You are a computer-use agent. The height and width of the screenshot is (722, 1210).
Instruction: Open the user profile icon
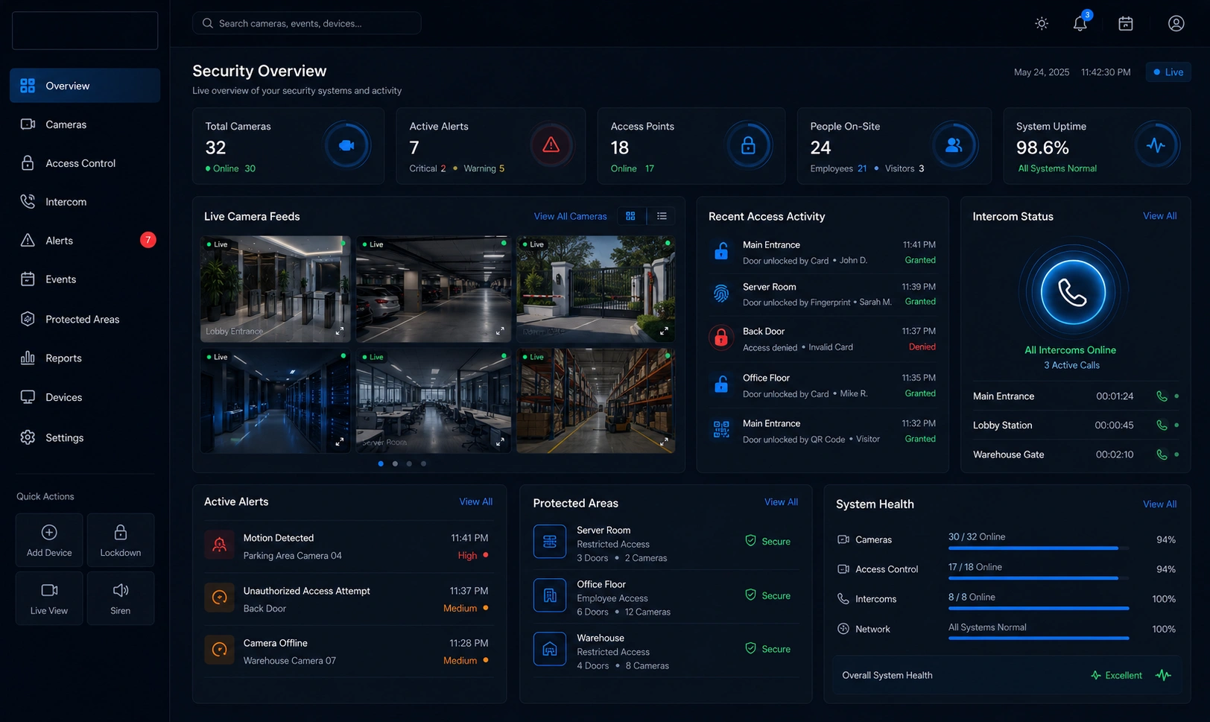coord(1176,24)
